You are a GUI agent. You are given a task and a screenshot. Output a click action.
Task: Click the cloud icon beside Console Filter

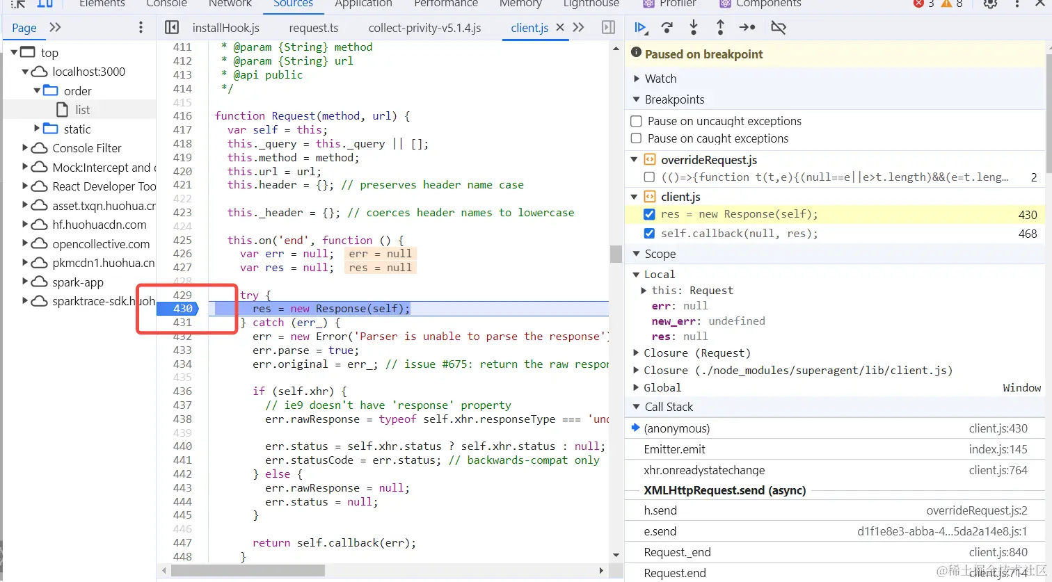pos(40,148)
